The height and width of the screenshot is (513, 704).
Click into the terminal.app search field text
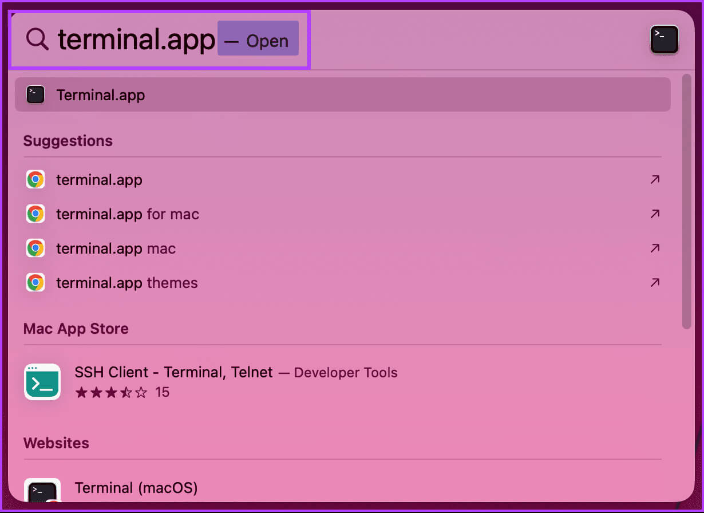[136, 40]
